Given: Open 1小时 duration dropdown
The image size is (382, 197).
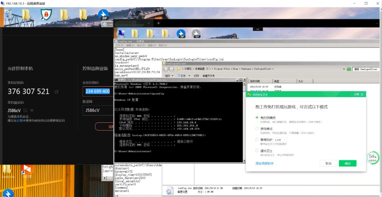Looking at the screenshot, I should pos(280,140).
